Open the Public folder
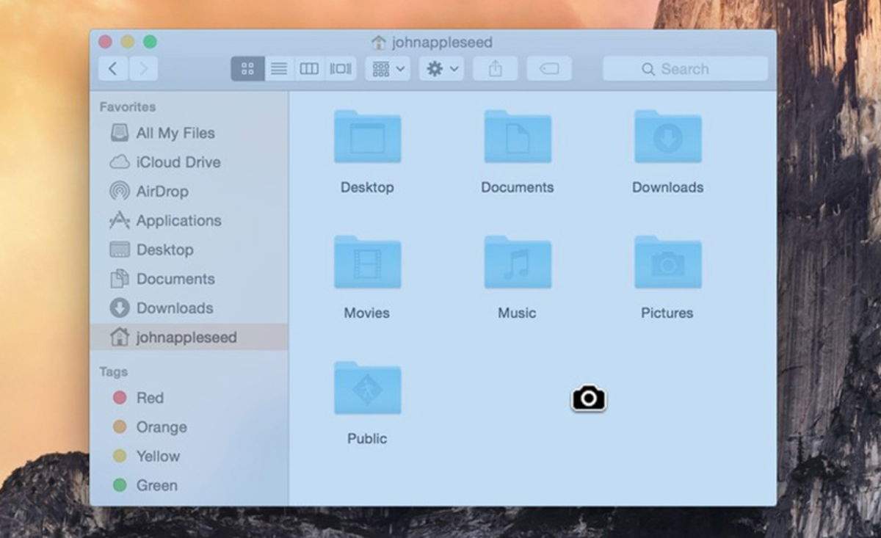The height and width of the screenshot is (538, 881). pos(367,388)
